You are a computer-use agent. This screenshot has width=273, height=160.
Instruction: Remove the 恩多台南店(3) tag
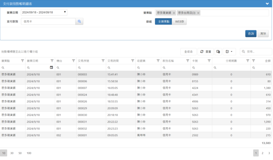198,13
